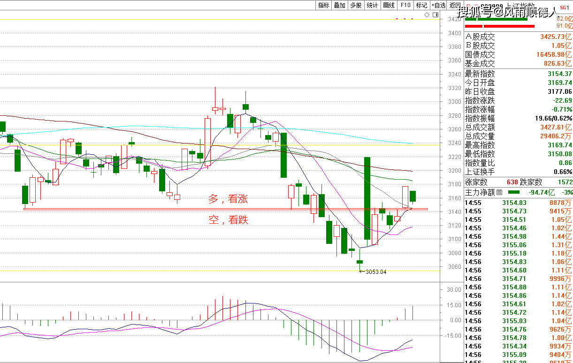
Task: Open the 主力净额 details list icon
Action: (499, 192)
